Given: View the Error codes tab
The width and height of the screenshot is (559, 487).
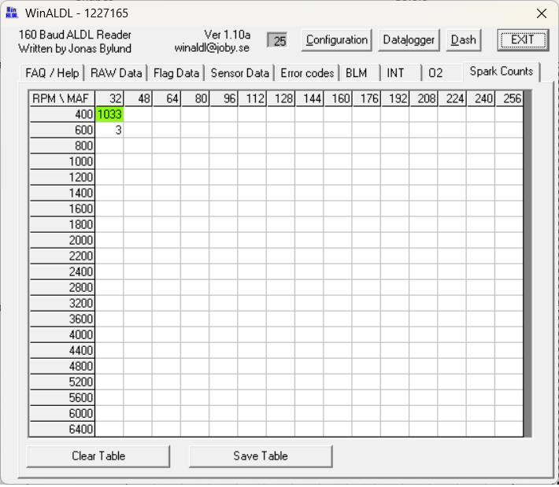Looking at the screenshot, I should click(307, 73).
